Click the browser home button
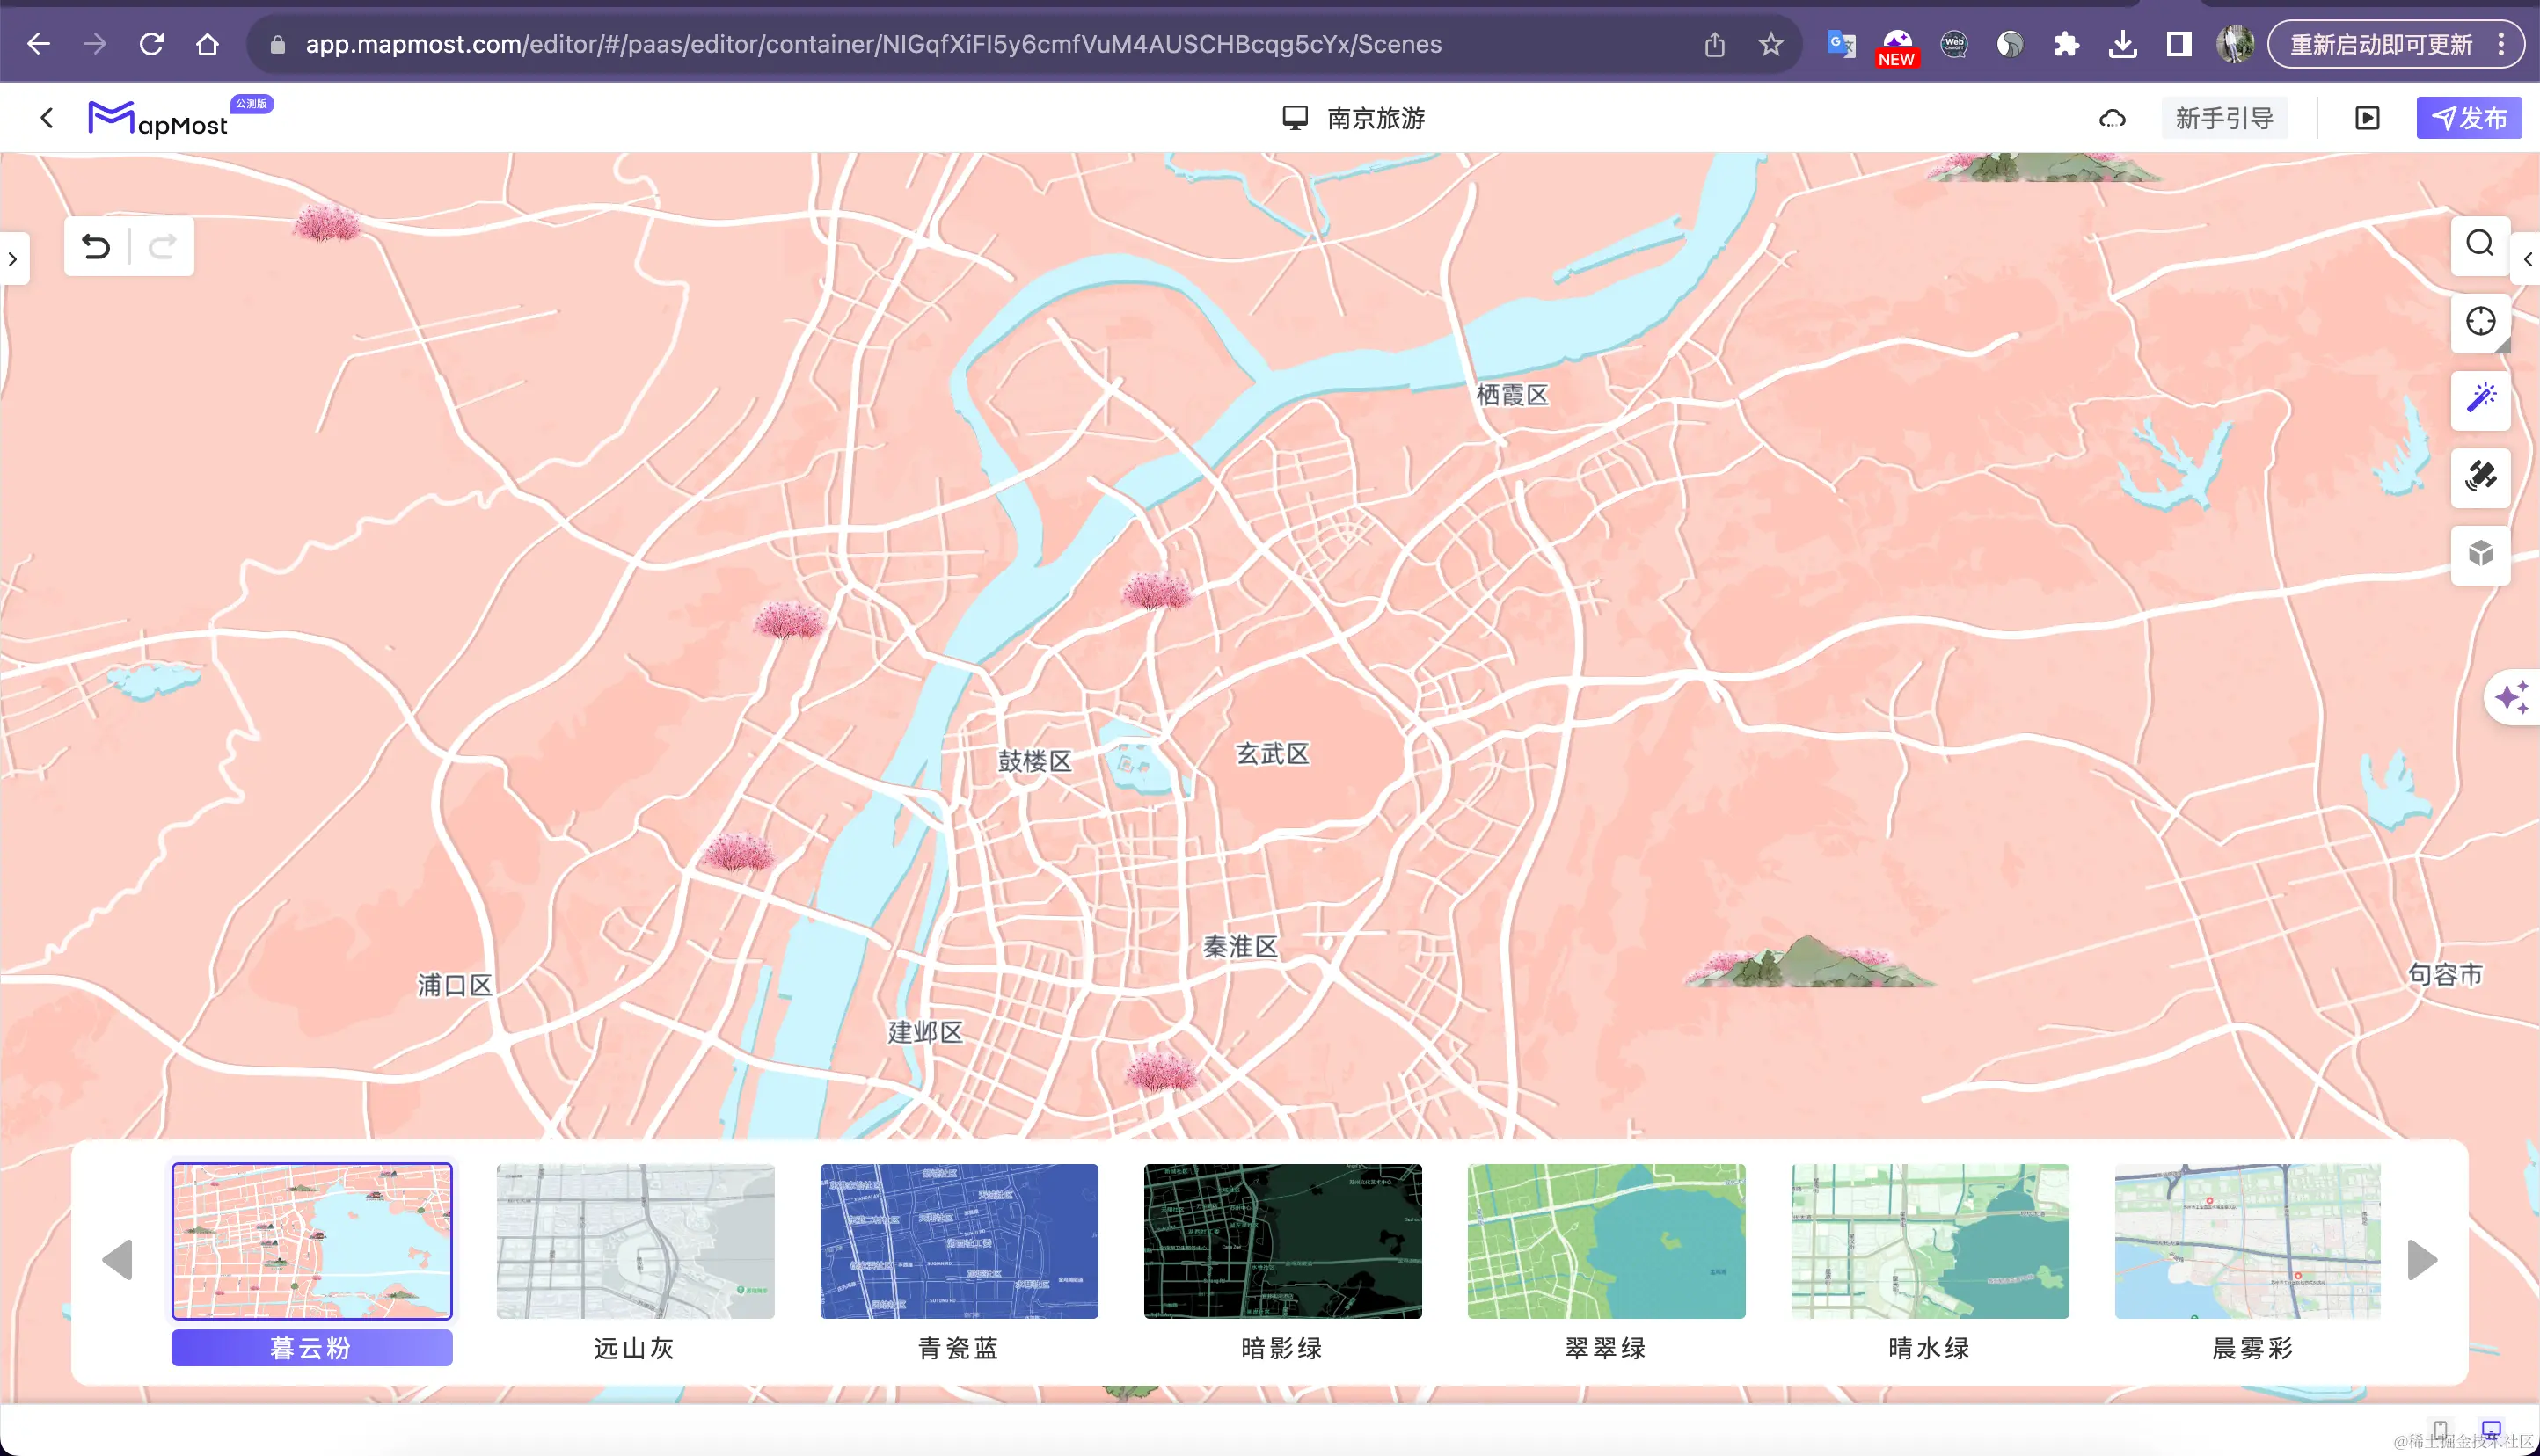This screenshot has width=2540, height=1456. coord(207,44)
